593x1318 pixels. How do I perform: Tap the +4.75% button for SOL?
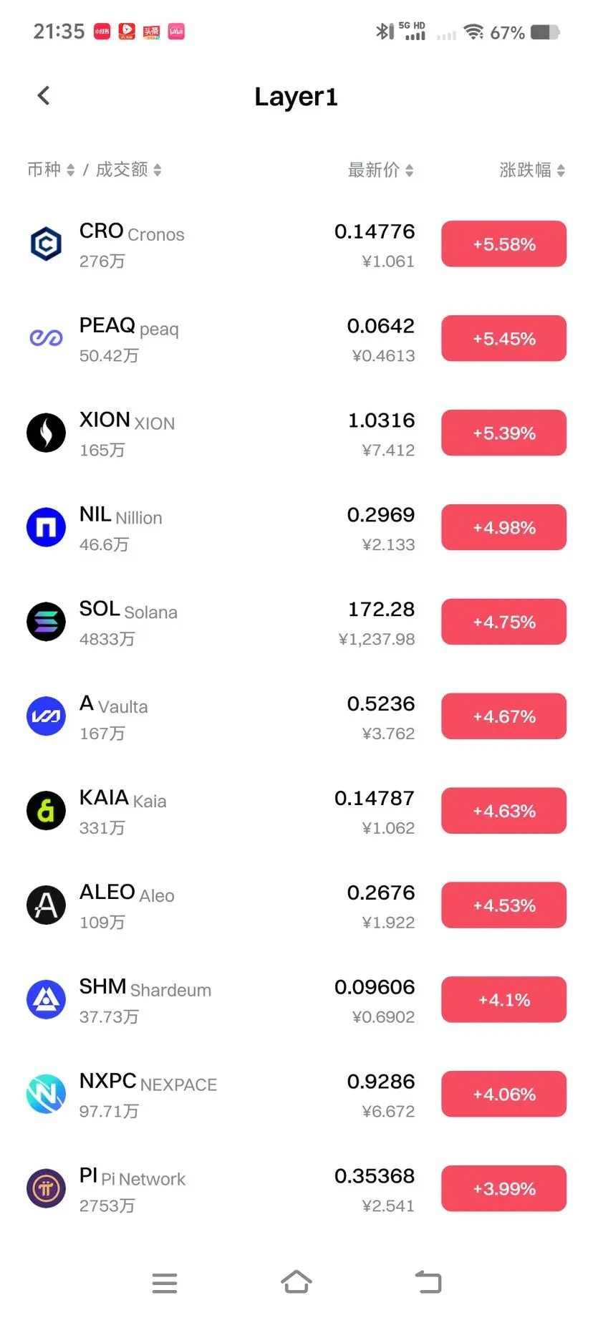point(504,622)
